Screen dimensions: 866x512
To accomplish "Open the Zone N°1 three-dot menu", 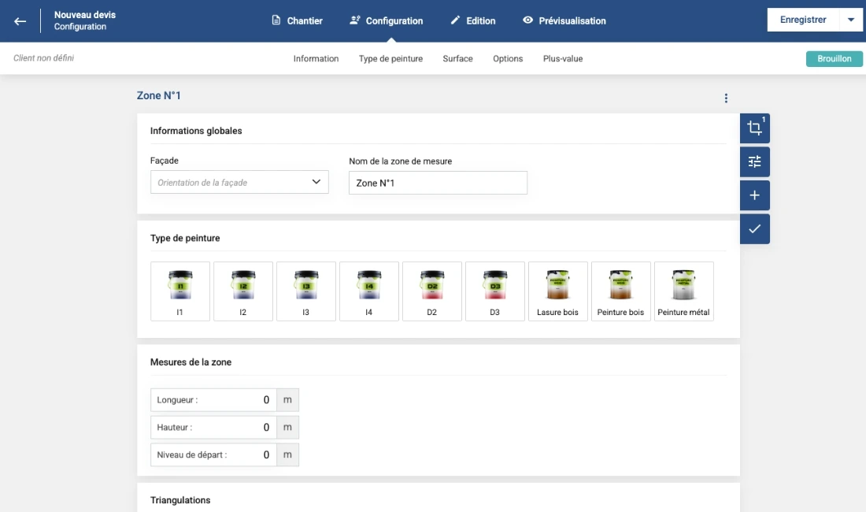I will [x=726, y=98].
